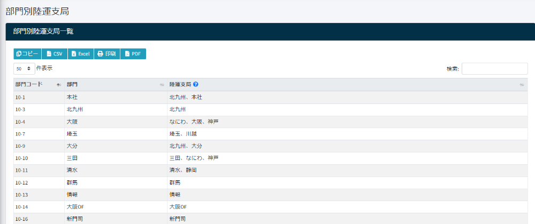Sort by 部門コード using its arrow icon

pos(58,85)
